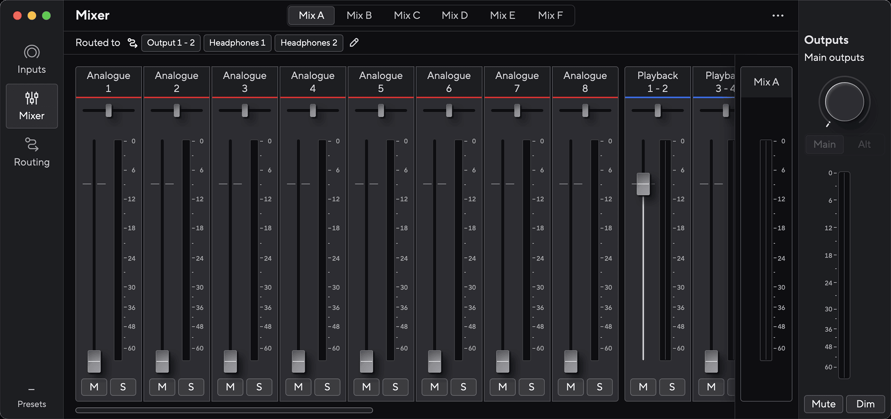Click the Mute button for main outputs
The width and height of the screenshot is (891, 419).
pos(824,404)
